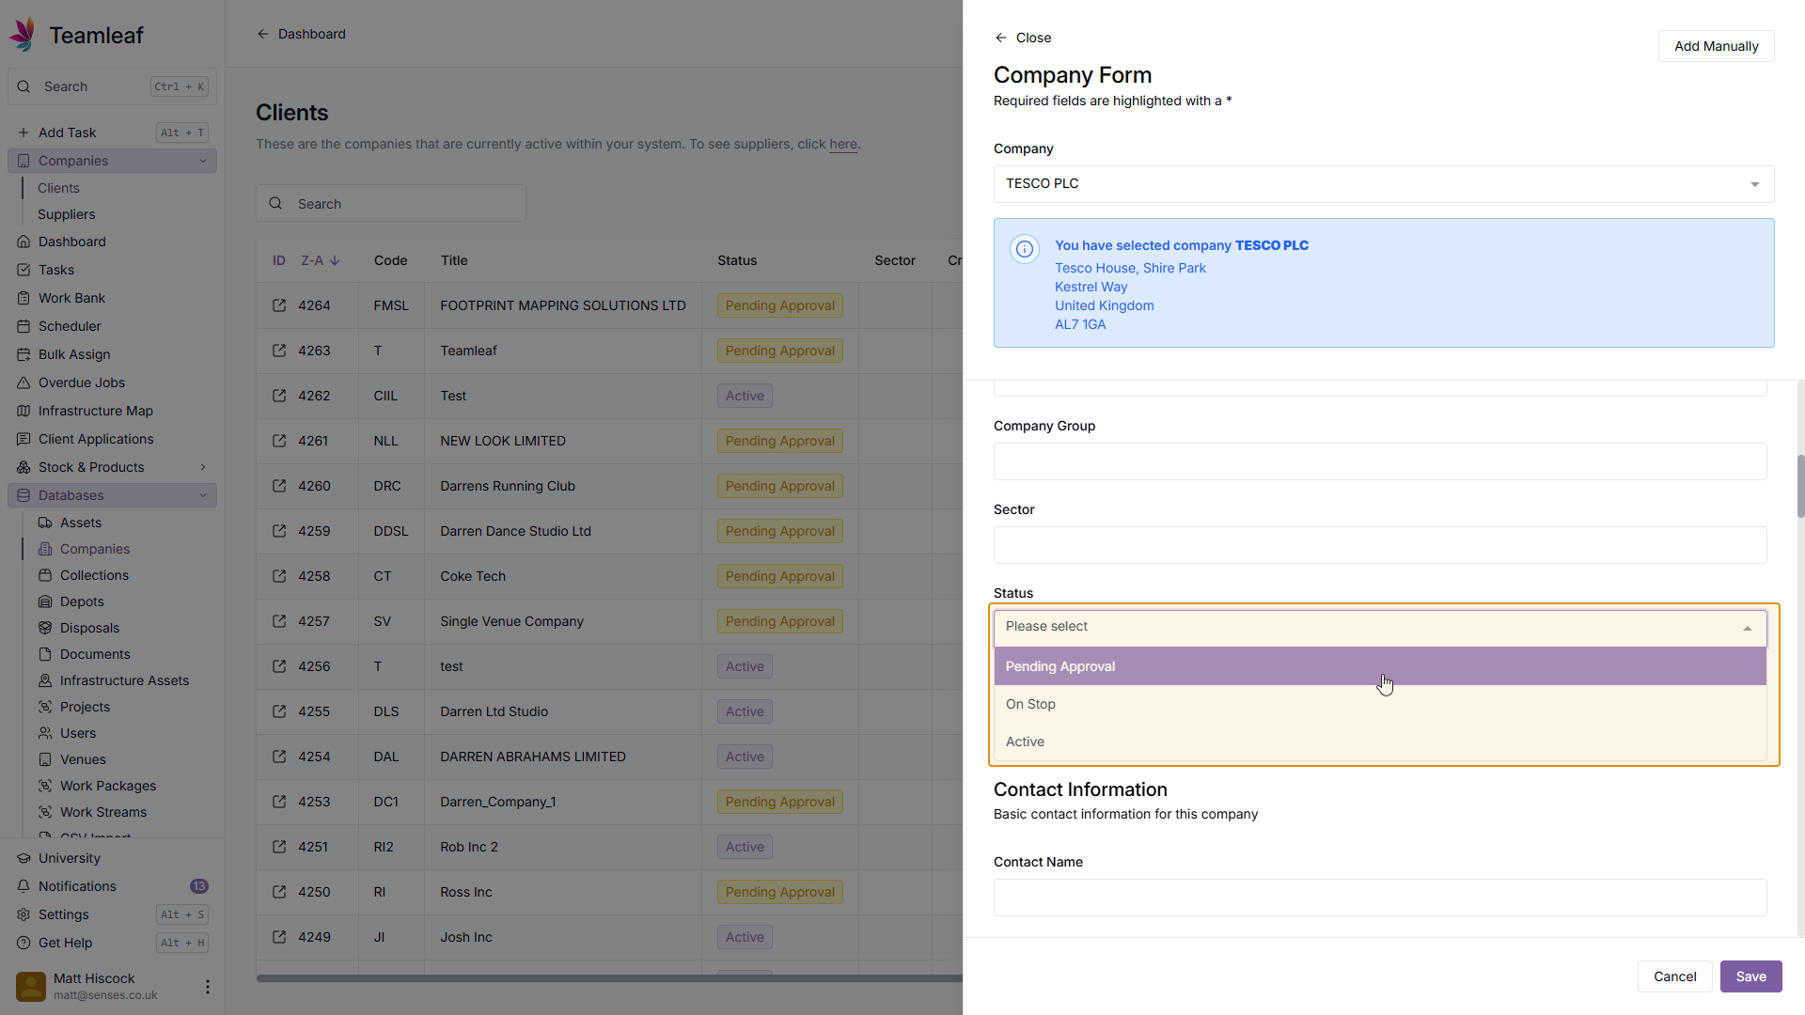The height and width of the screenshot is (1015, 1805).
Task: Click the Work Bank clipboard icon
Action: pos(24,298)
